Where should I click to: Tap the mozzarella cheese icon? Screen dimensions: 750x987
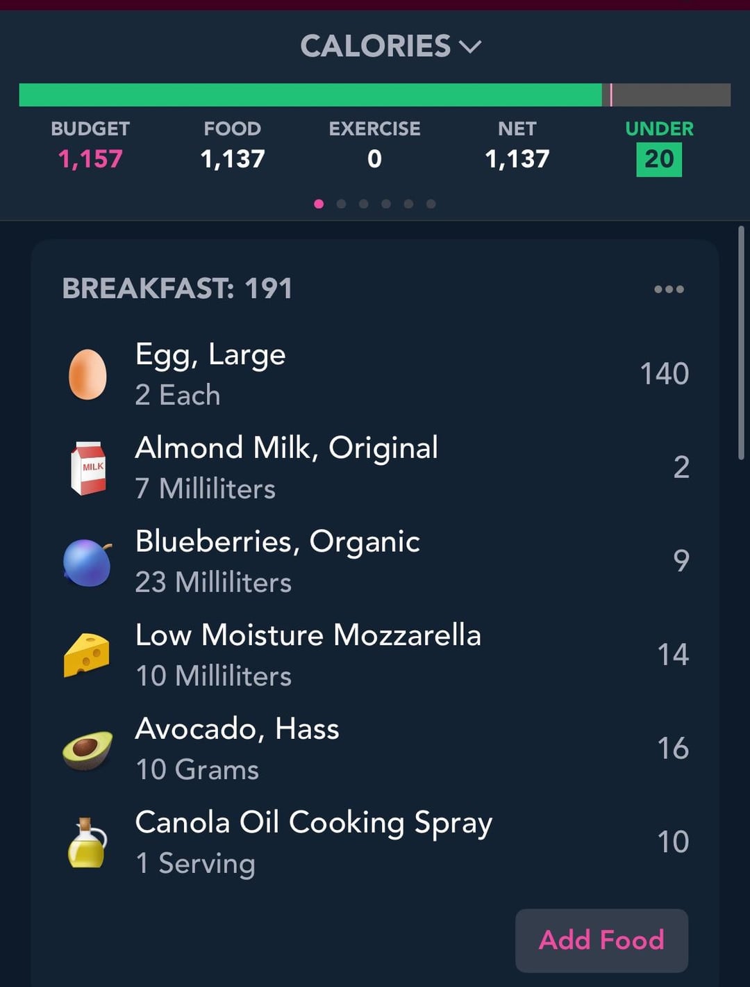(87, 655)
